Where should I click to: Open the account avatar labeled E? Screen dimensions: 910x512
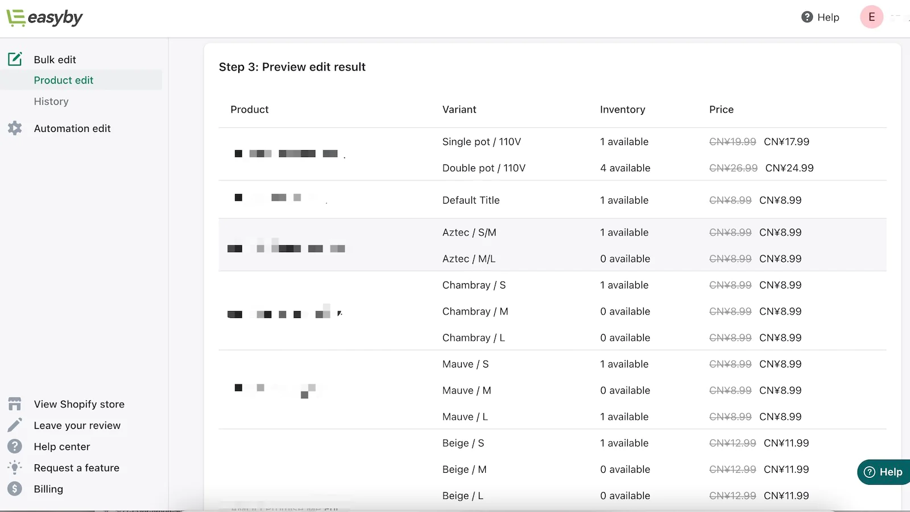point(871,17)
